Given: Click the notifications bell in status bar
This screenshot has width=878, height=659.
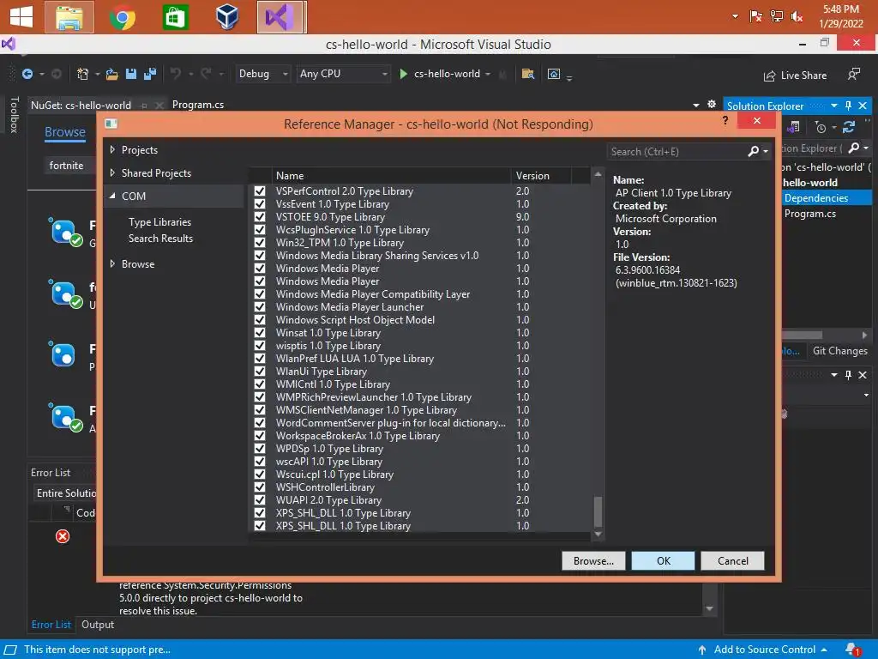Looking at the screenshot, I should pyautogui.click(x=852, y=650).
